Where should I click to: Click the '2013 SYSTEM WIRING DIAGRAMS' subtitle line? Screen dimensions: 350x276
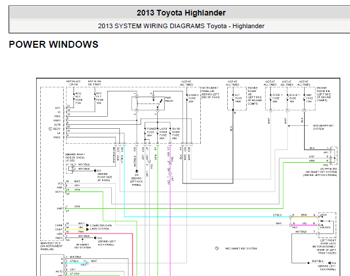point(181,26)
